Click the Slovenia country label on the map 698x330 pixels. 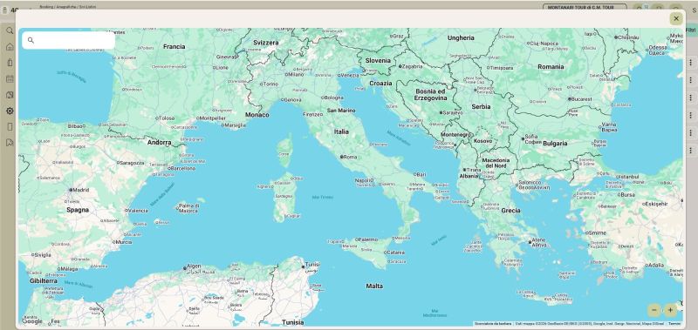tap(378, 60)
